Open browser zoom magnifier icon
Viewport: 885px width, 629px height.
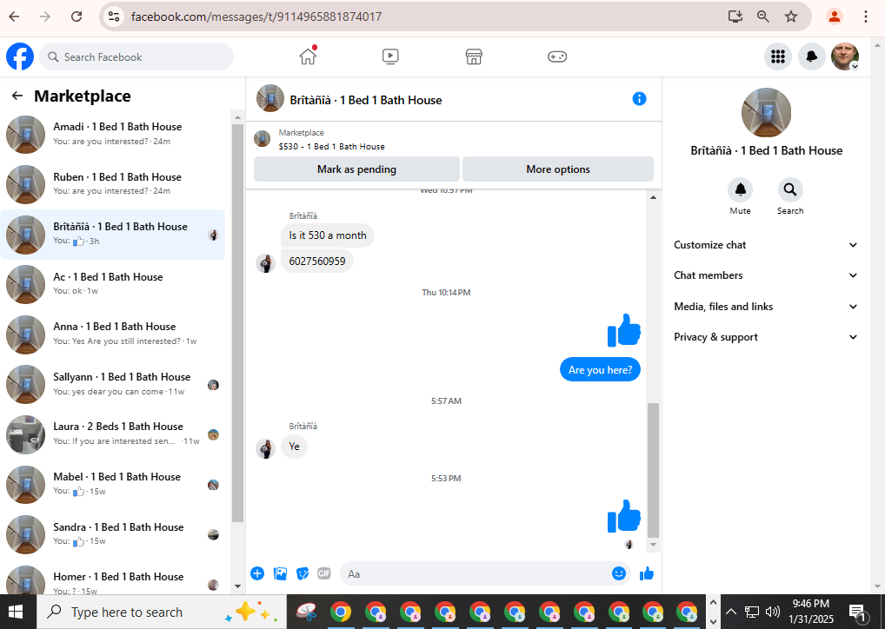[x=762, y=17]
